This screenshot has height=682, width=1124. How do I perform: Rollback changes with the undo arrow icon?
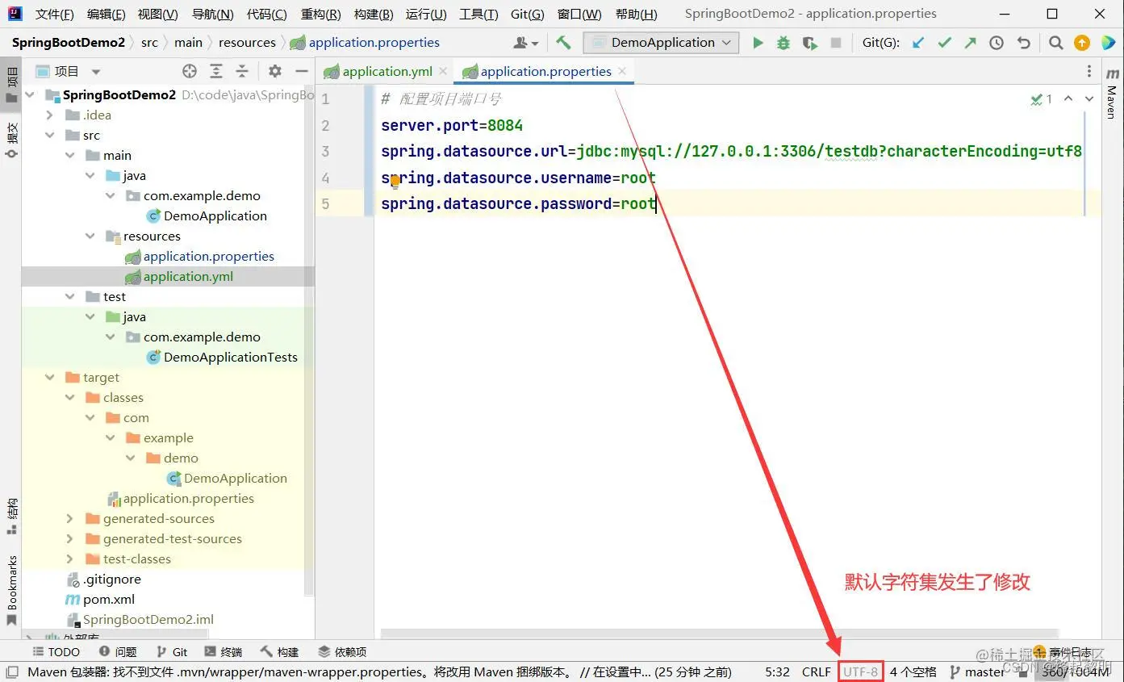coord(1024,43)
